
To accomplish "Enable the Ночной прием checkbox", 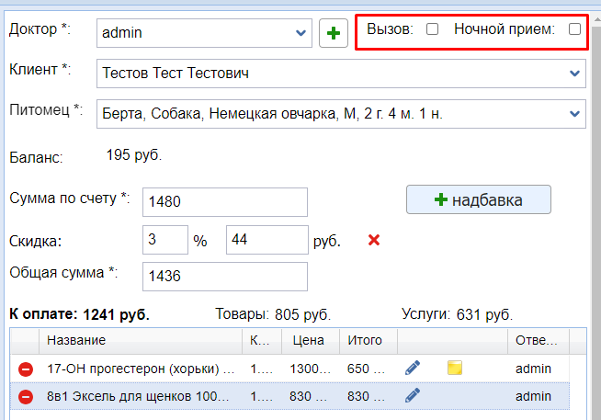I will coord(574,29).
